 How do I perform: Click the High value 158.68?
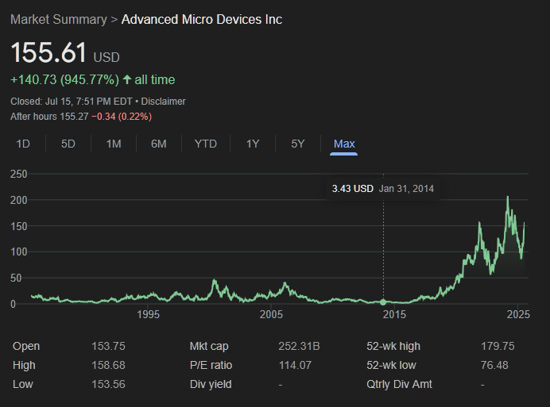[108, 365]
